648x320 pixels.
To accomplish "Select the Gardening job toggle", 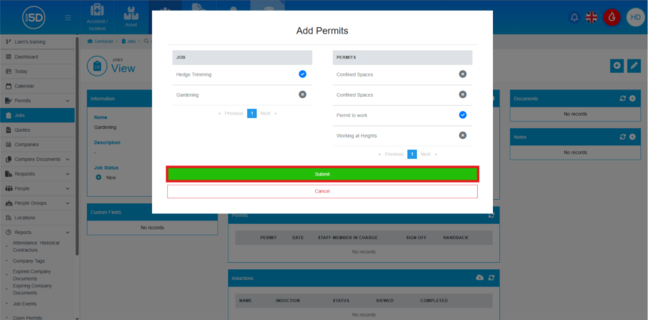I will pyautogui.click(x=302, y=94).
